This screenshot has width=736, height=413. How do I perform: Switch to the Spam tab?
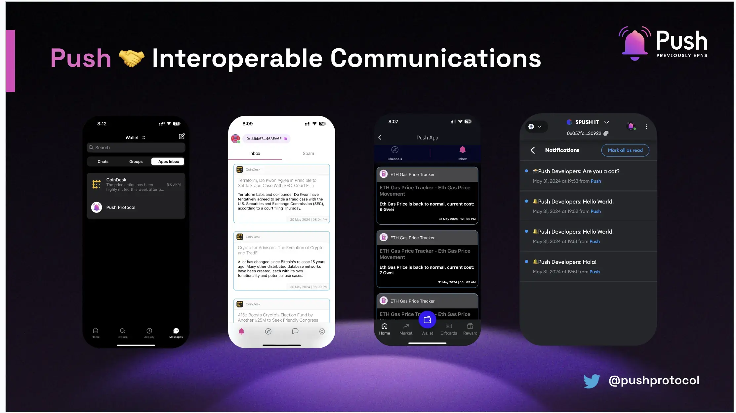coord(308,153)
